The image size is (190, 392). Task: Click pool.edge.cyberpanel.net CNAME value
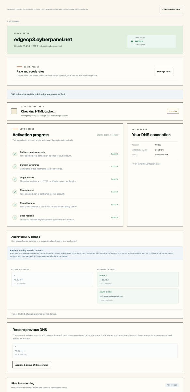pos(111,296)
